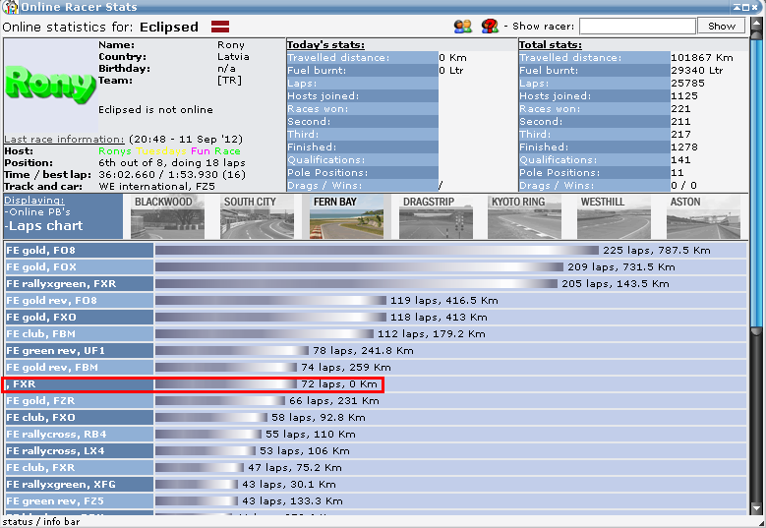Screen dimensions: 766x528
Task: Click the 225 laps, 787.5 Km bar
Action: [377, 250]
